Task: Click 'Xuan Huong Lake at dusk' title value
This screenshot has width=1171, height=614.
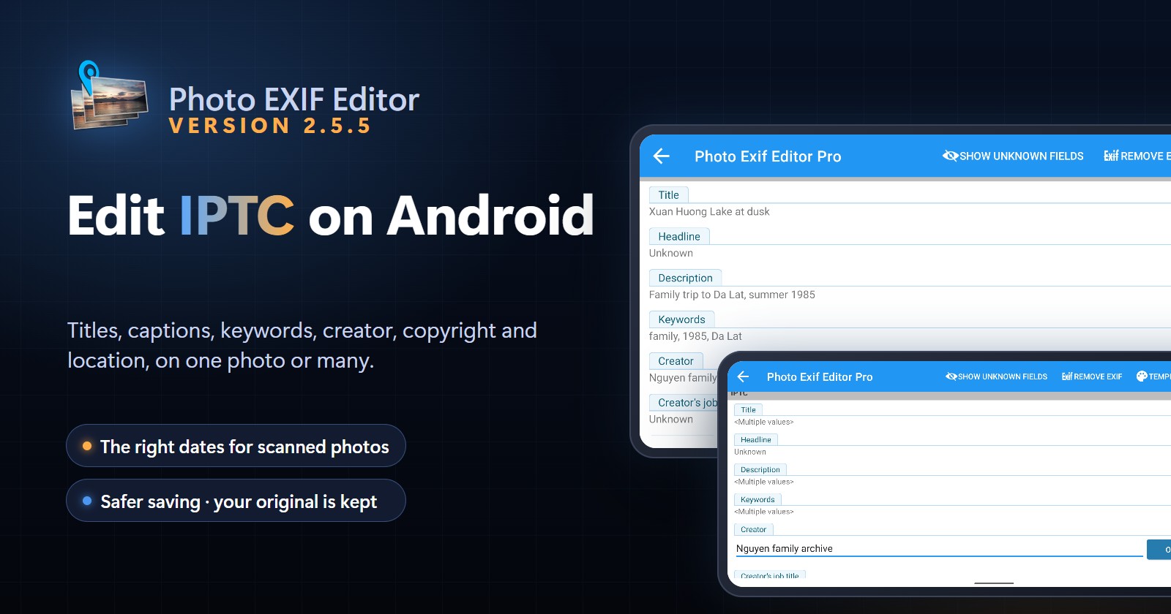Action: (709, 212)
